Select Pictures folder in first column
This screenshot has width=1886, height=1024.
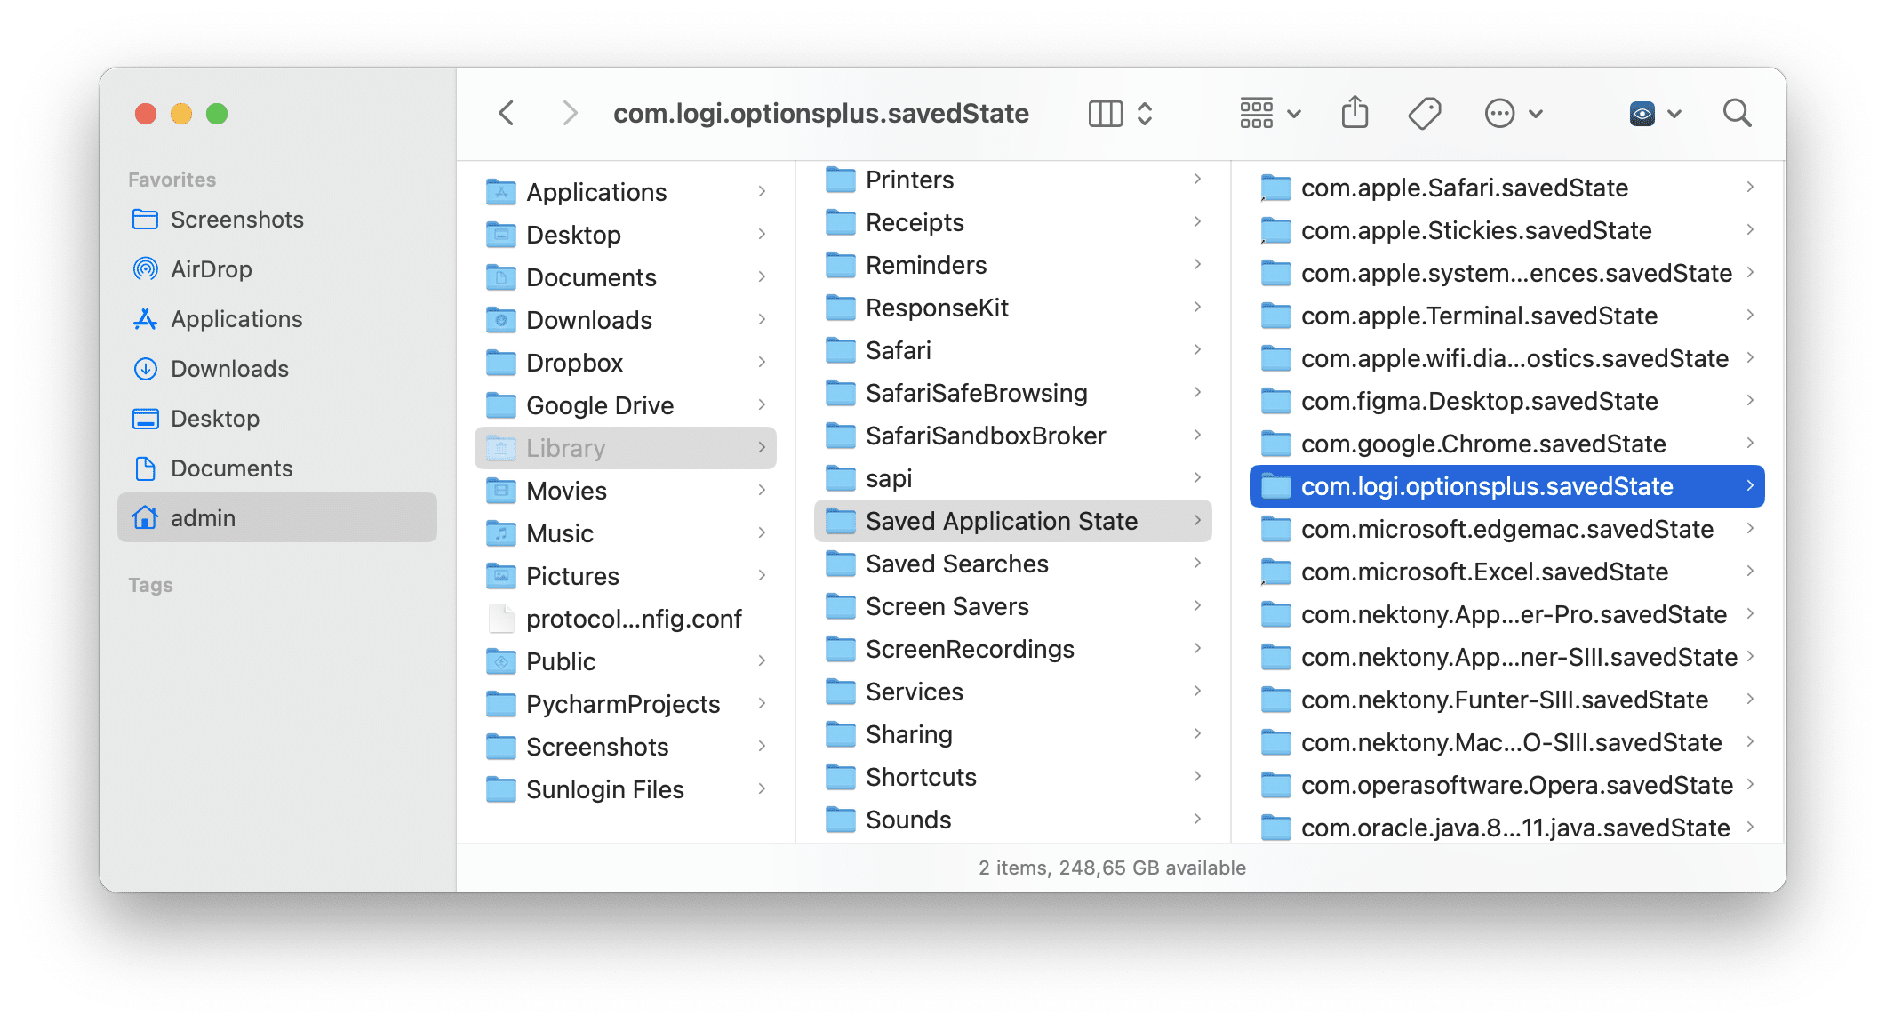[x=626, y=576]
